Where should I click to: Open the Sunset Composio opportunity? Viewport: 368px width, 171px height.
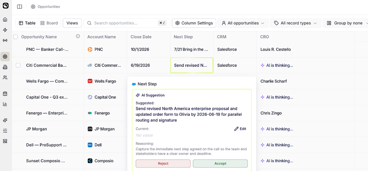[x=46, y=161]
